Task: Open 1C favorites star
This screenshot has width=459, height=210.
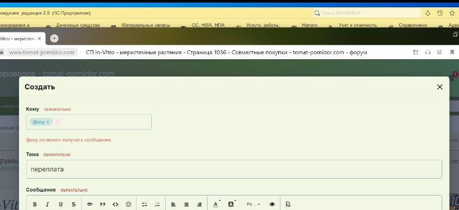Action: pyautogui.click(x=452, y=13)
